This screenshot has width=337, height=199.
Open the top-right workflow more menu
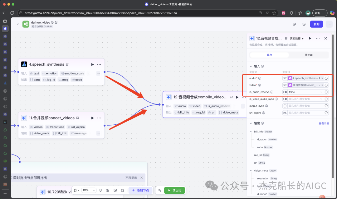click(x=329, y=24)
